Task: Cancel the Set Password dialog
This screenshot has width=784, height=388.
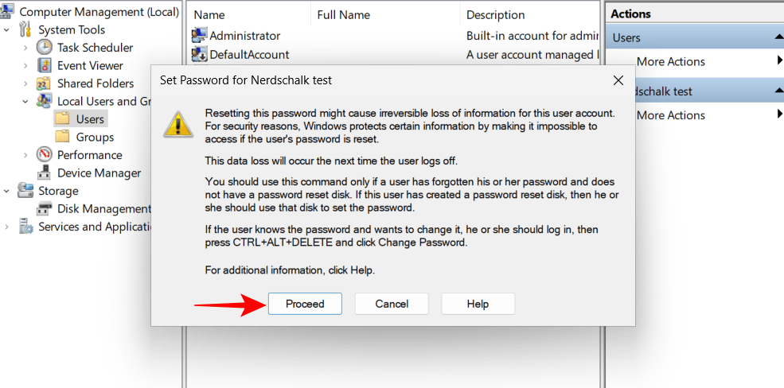Action: tap(392, 304)
